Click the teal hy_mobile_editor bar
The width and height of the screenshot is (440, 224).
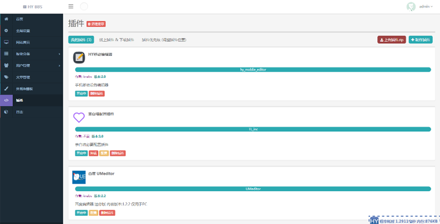(253, 70)
